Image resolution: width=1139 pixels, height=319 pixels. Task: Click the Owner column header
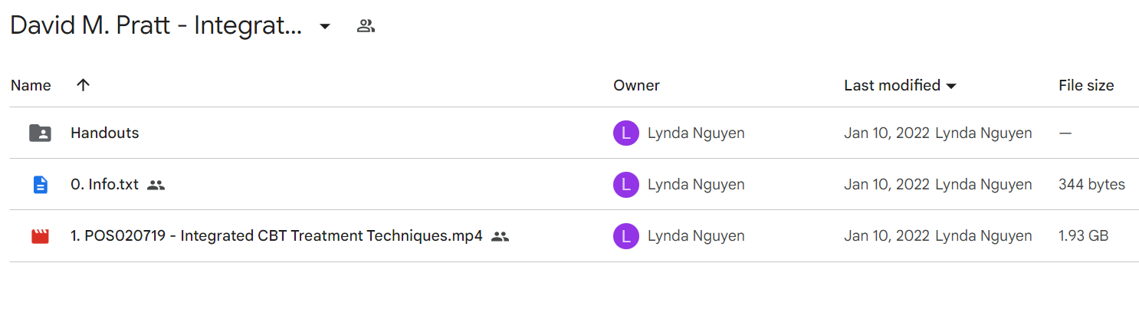point(636,85)
